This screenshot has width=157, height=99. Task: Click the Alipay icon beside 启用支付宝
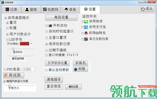click(x=86, y=27)
